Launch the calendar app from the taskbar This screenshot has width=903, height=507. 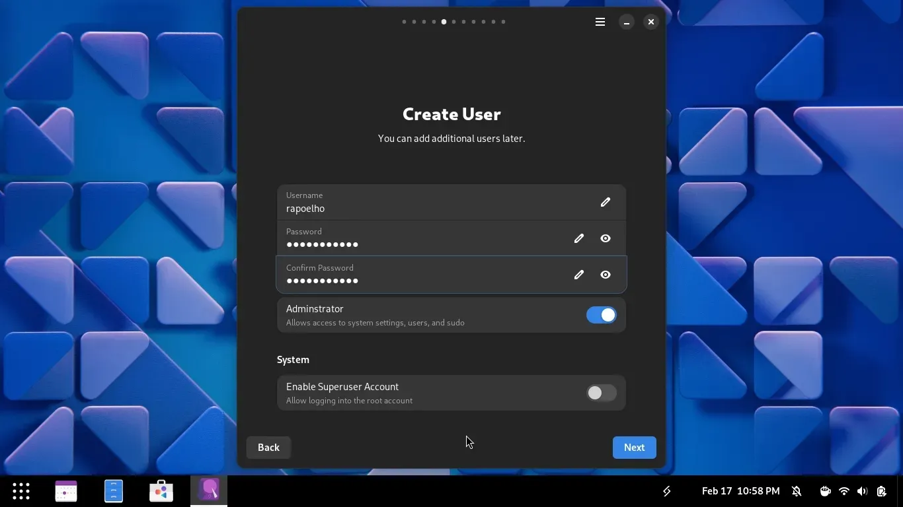pyautogui.click(x=66, y=491)
